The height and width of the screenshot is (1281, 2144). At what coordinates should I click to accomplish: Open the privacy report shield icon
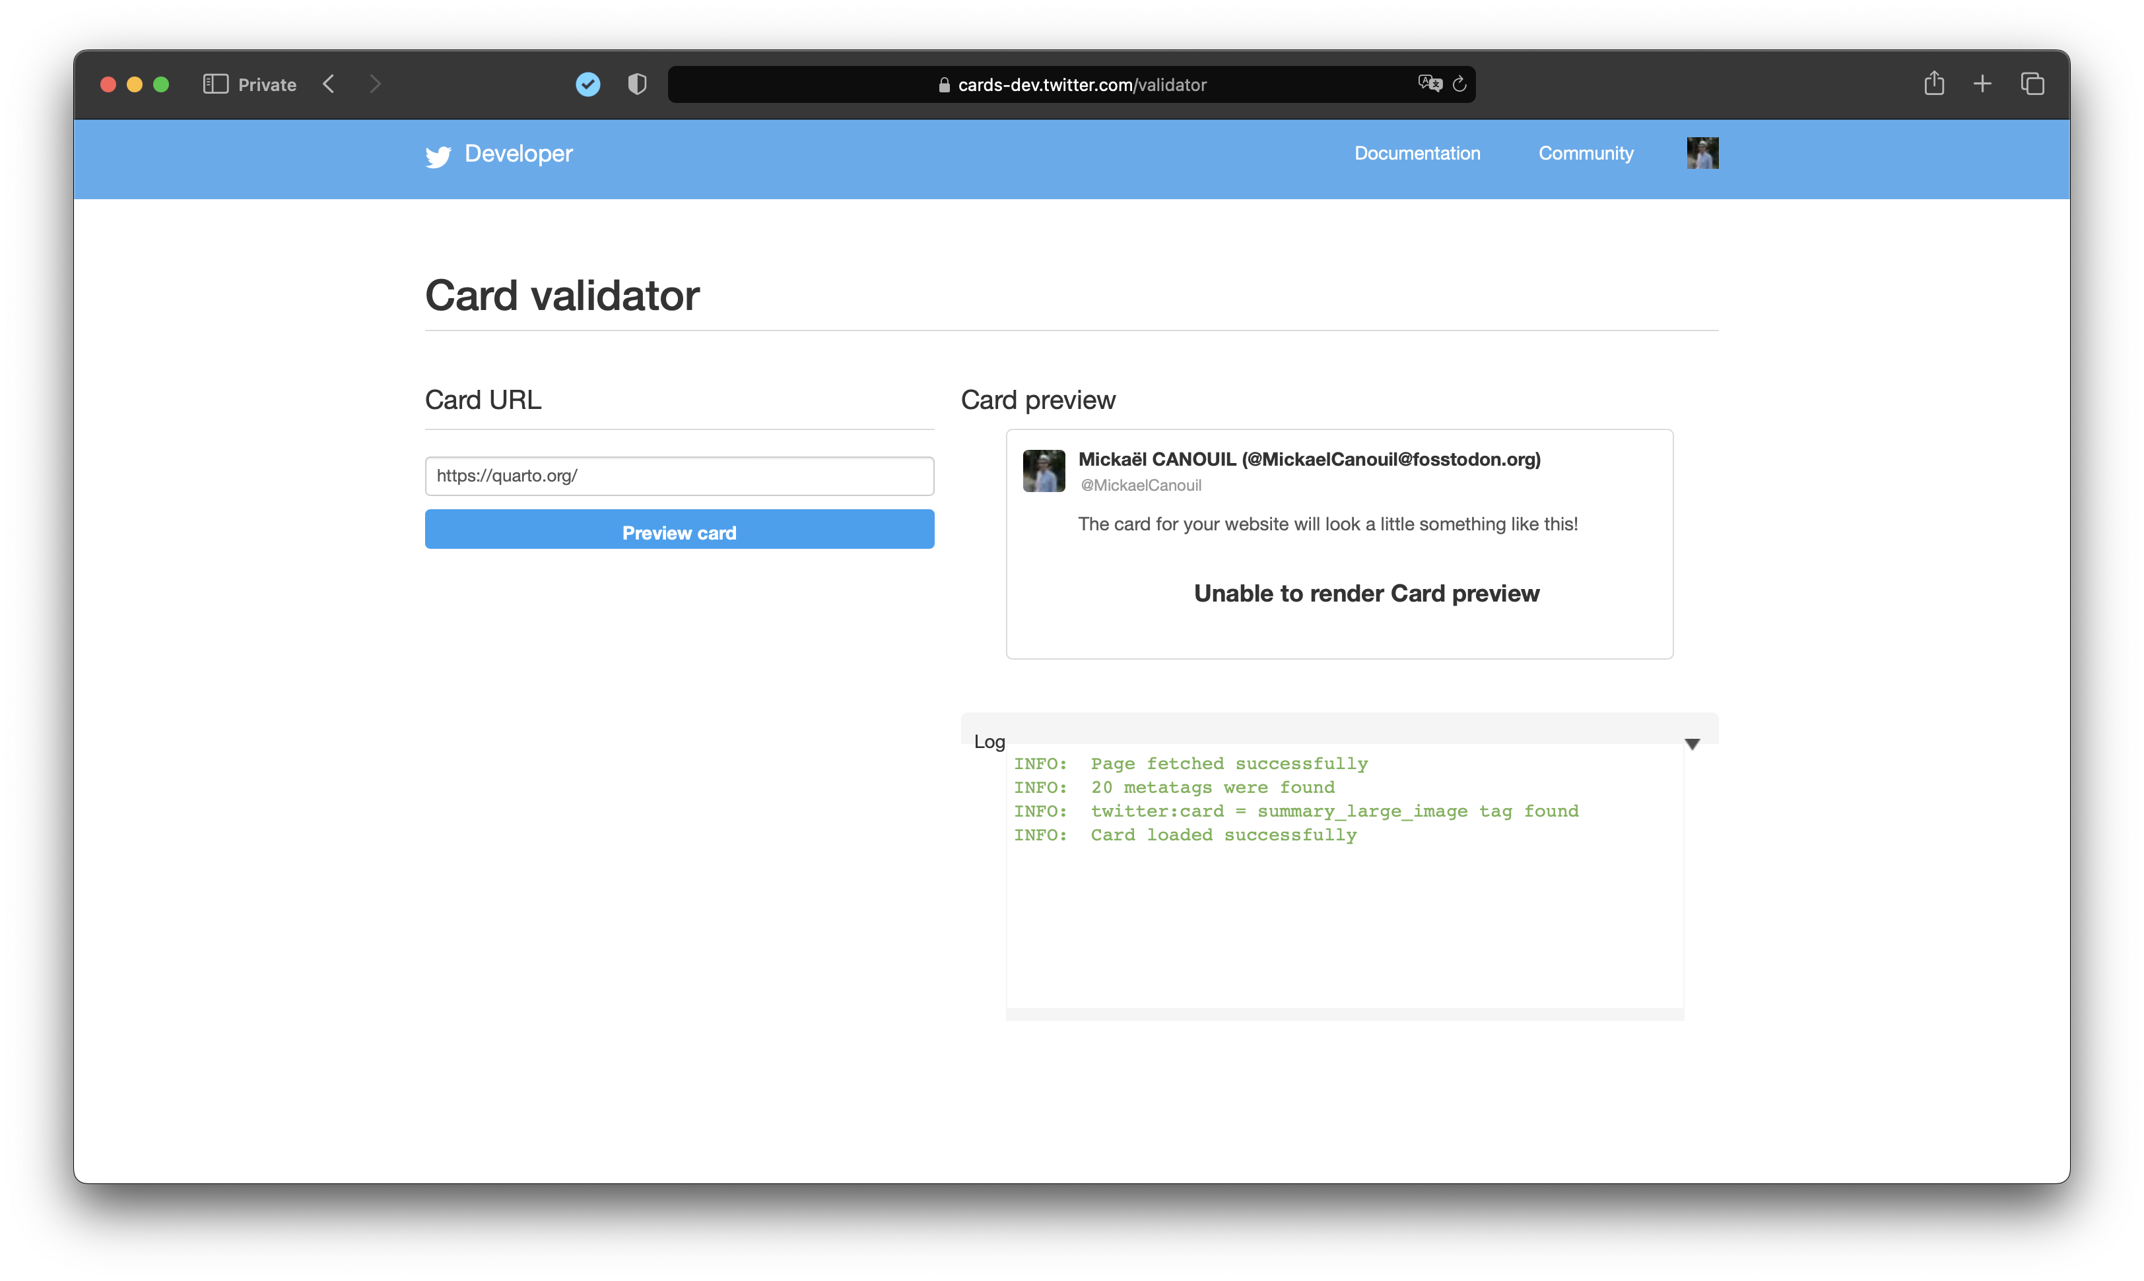tap(636, 84)
